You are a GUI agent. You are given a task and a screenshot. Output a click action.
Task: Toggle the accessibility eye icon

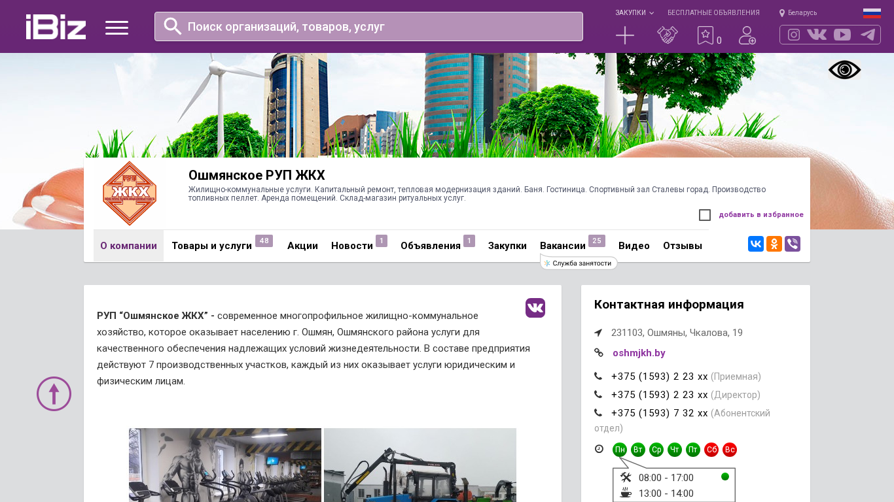pyautogui.click(x=845, y=70)
